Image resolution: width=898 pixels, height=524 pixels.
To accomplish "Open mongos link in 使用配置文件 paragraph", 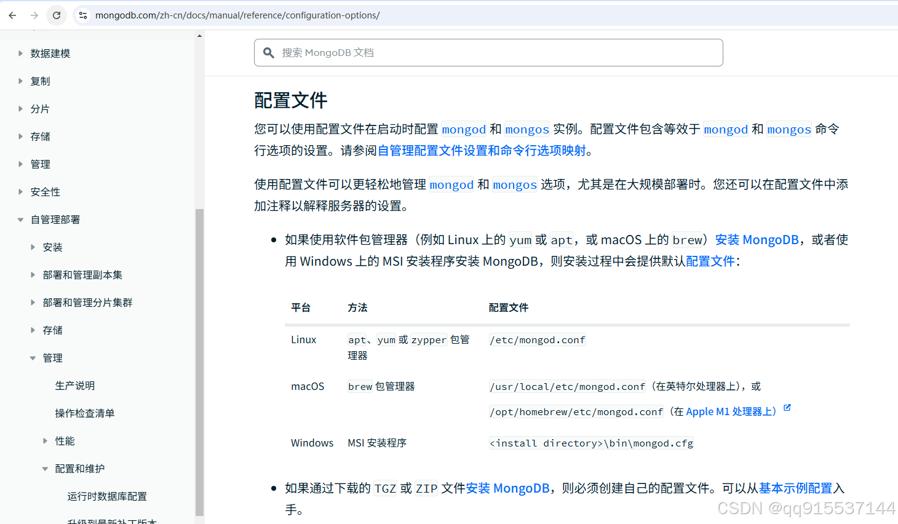I will (x=515, y=185).
